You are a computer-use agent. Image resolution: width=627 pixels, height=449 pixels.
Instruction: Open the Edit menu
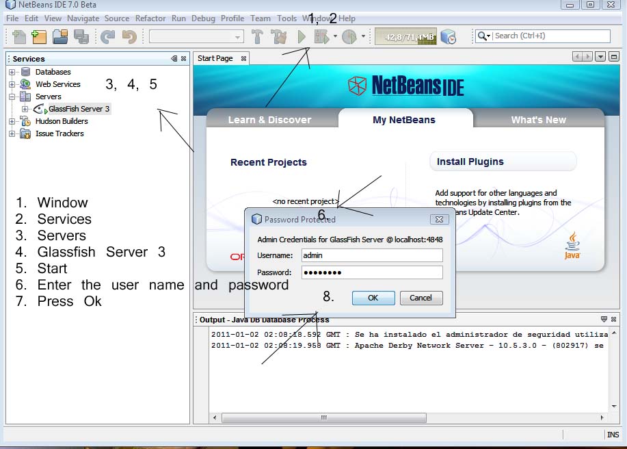31,18
